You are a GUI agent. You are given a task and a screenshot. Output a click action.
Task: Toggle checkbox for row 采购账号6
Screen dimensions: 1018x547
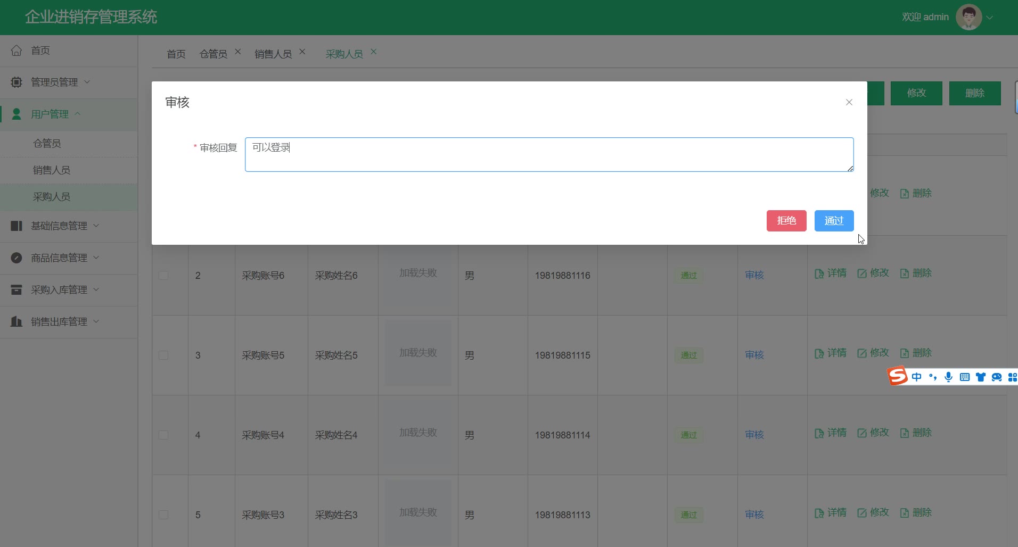coord(163,276)
